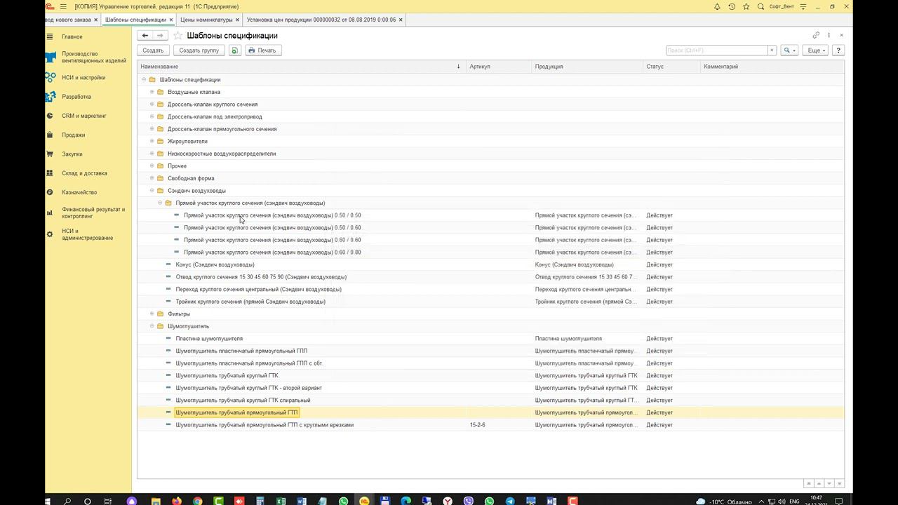Expand Прочее folder

tap(152, 166)
